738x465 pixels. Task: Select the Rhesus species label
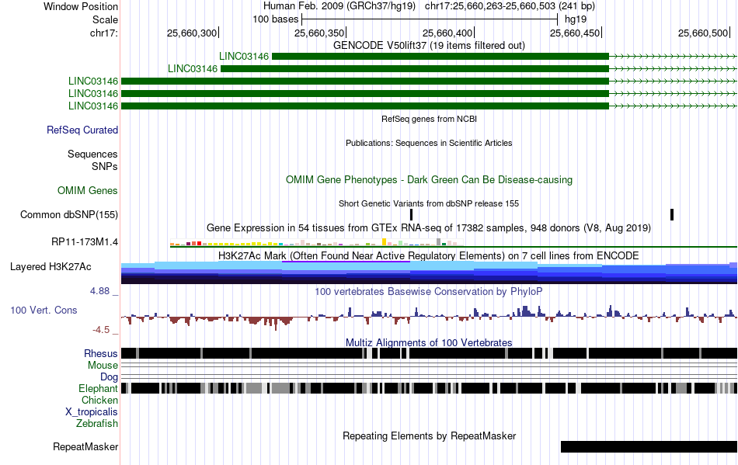point(101,353)
